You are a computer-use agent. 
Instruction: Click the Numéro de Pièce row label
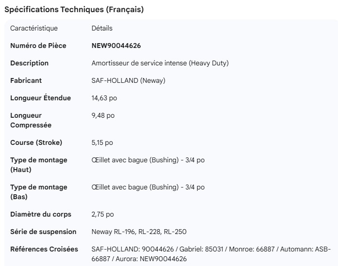tap(38, 46)
